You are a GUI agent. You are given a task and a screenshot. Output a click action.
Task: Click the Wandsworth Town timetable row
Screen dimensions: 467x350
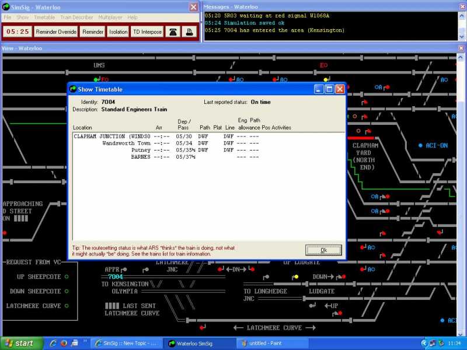(166, 143)
